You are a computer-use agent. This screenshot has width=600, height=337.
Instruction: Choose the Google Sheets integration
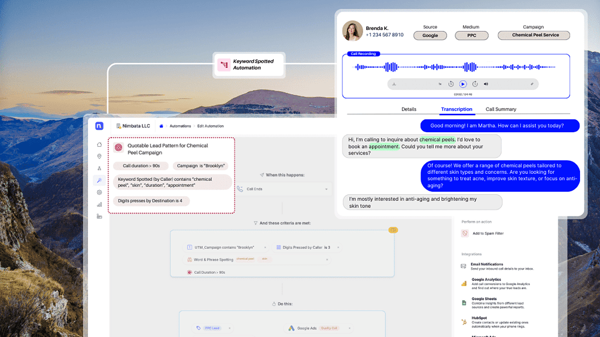(484, 299)
